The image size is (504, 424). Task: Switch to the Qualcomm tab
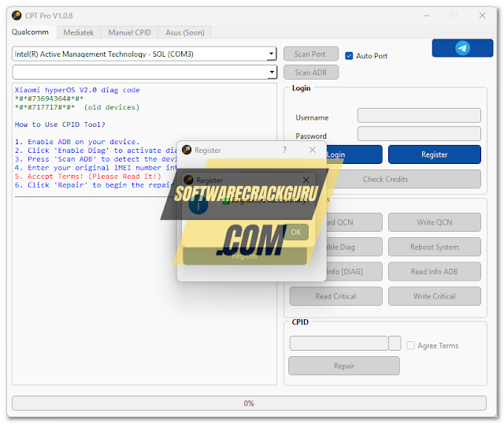coord(30,32)
